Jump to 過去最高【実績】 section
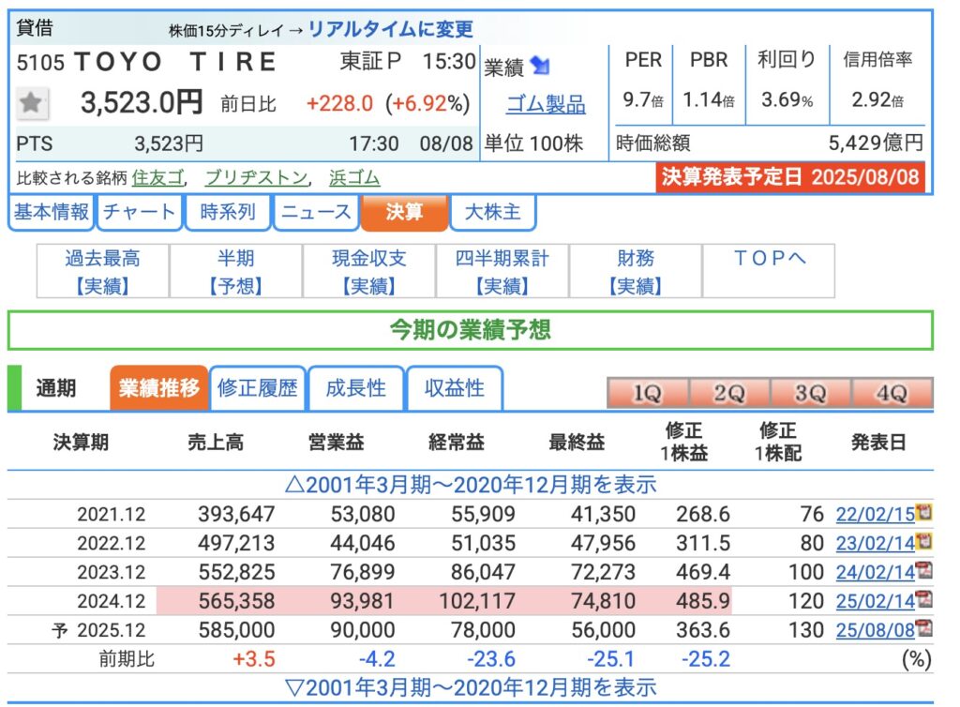The image size is (960, 707). (103, 271)
